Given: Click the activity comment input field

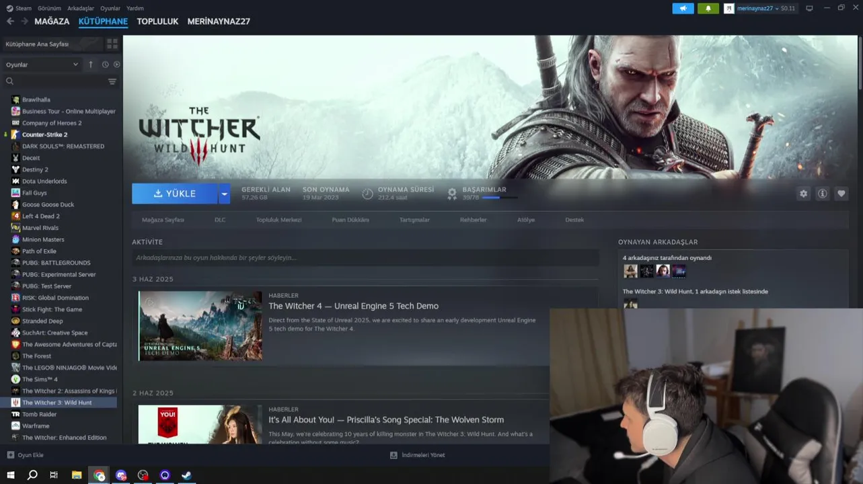Looking at the screenshot, I should (365, 257).
